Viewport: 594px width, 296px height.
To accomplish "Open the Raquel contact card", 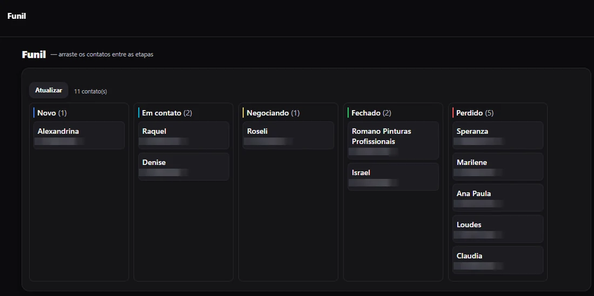I will [x=184, y=135].
